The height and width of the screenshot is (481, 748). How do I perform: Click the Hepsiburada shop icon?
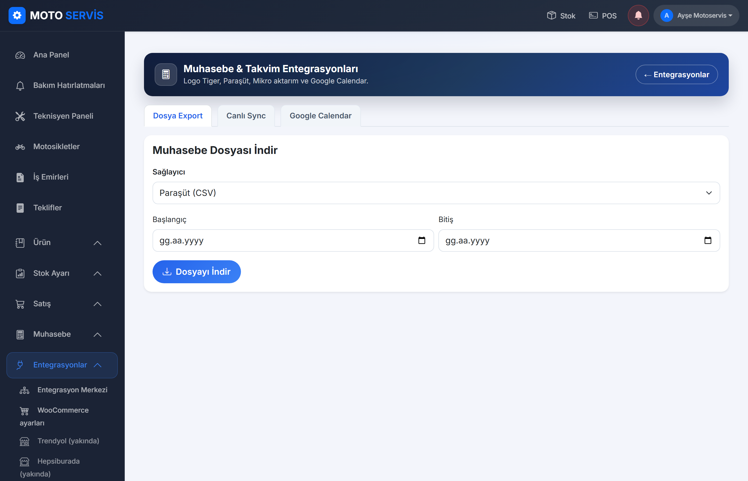pyautogui.click(x=24, y=462)
